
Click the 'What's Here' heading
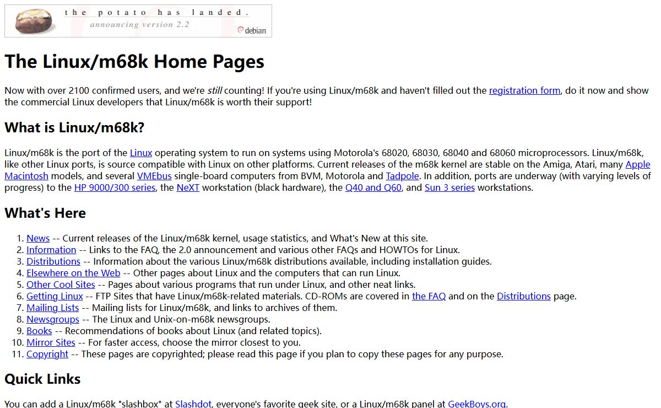[45, 213]
